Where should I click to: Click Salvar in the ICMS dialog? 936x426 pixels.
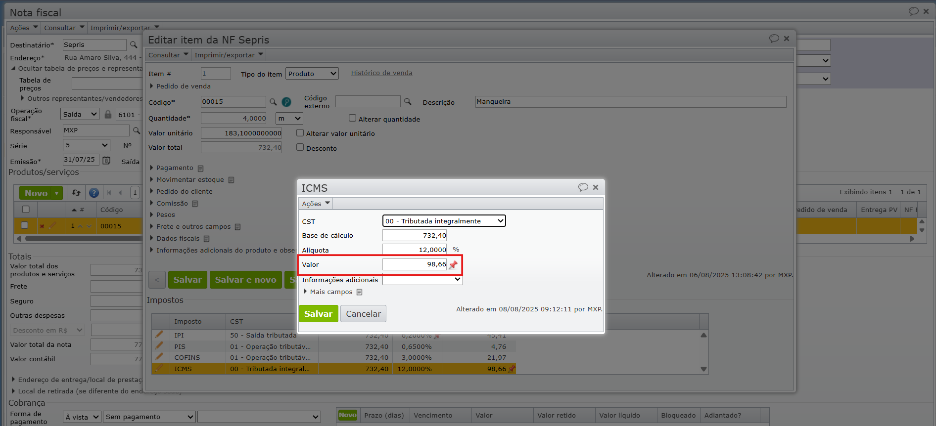[x=318, y=314]
